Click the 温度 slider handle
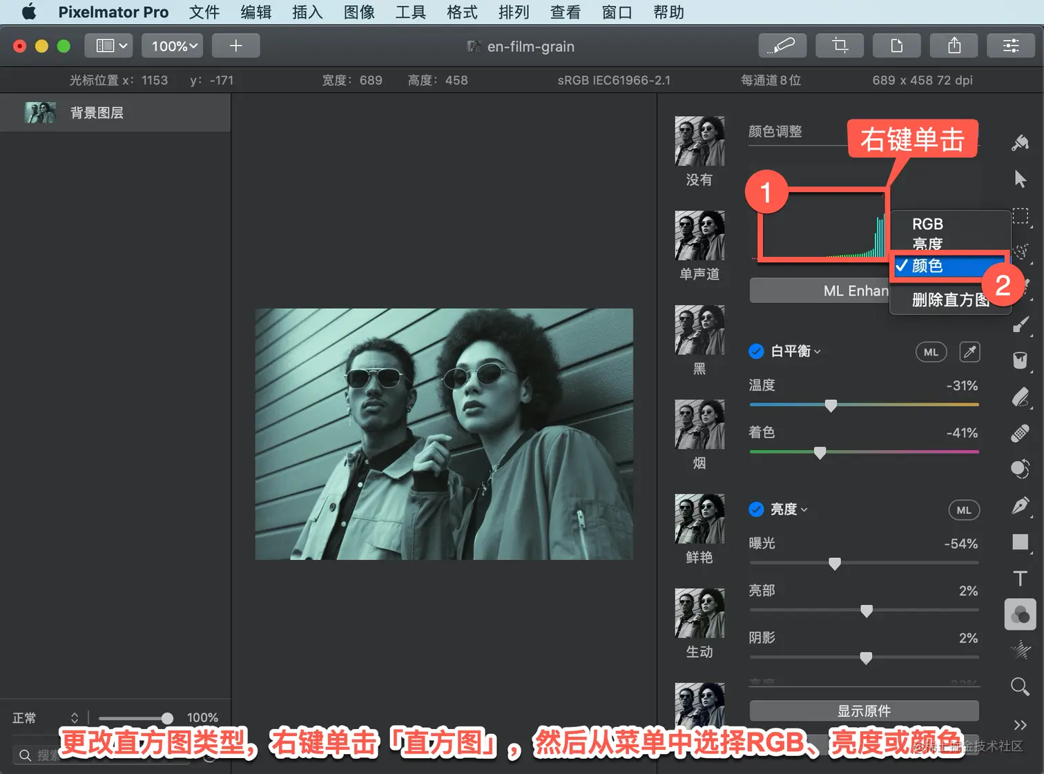Image resolution: width=1044 pixels, height=774 pixels. 831,405
